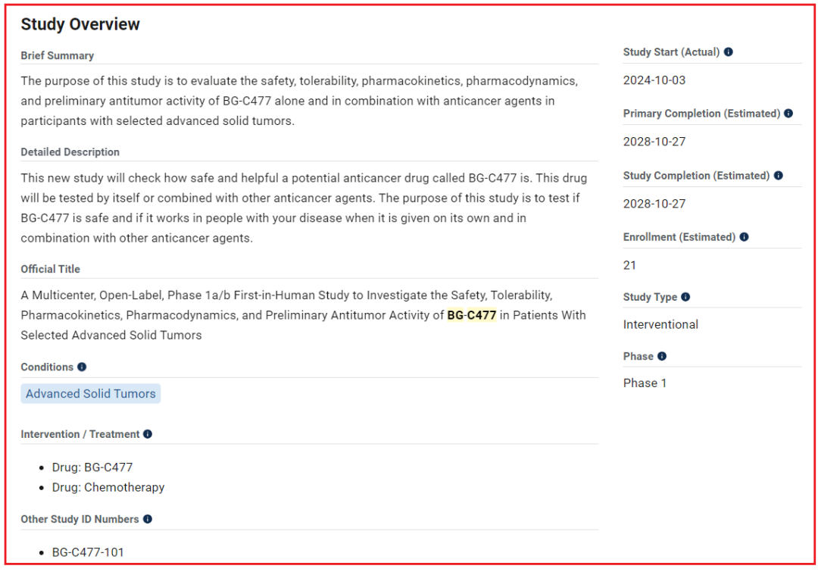
Task: Click the info icon next to Study Type
Action: (685, 297)
